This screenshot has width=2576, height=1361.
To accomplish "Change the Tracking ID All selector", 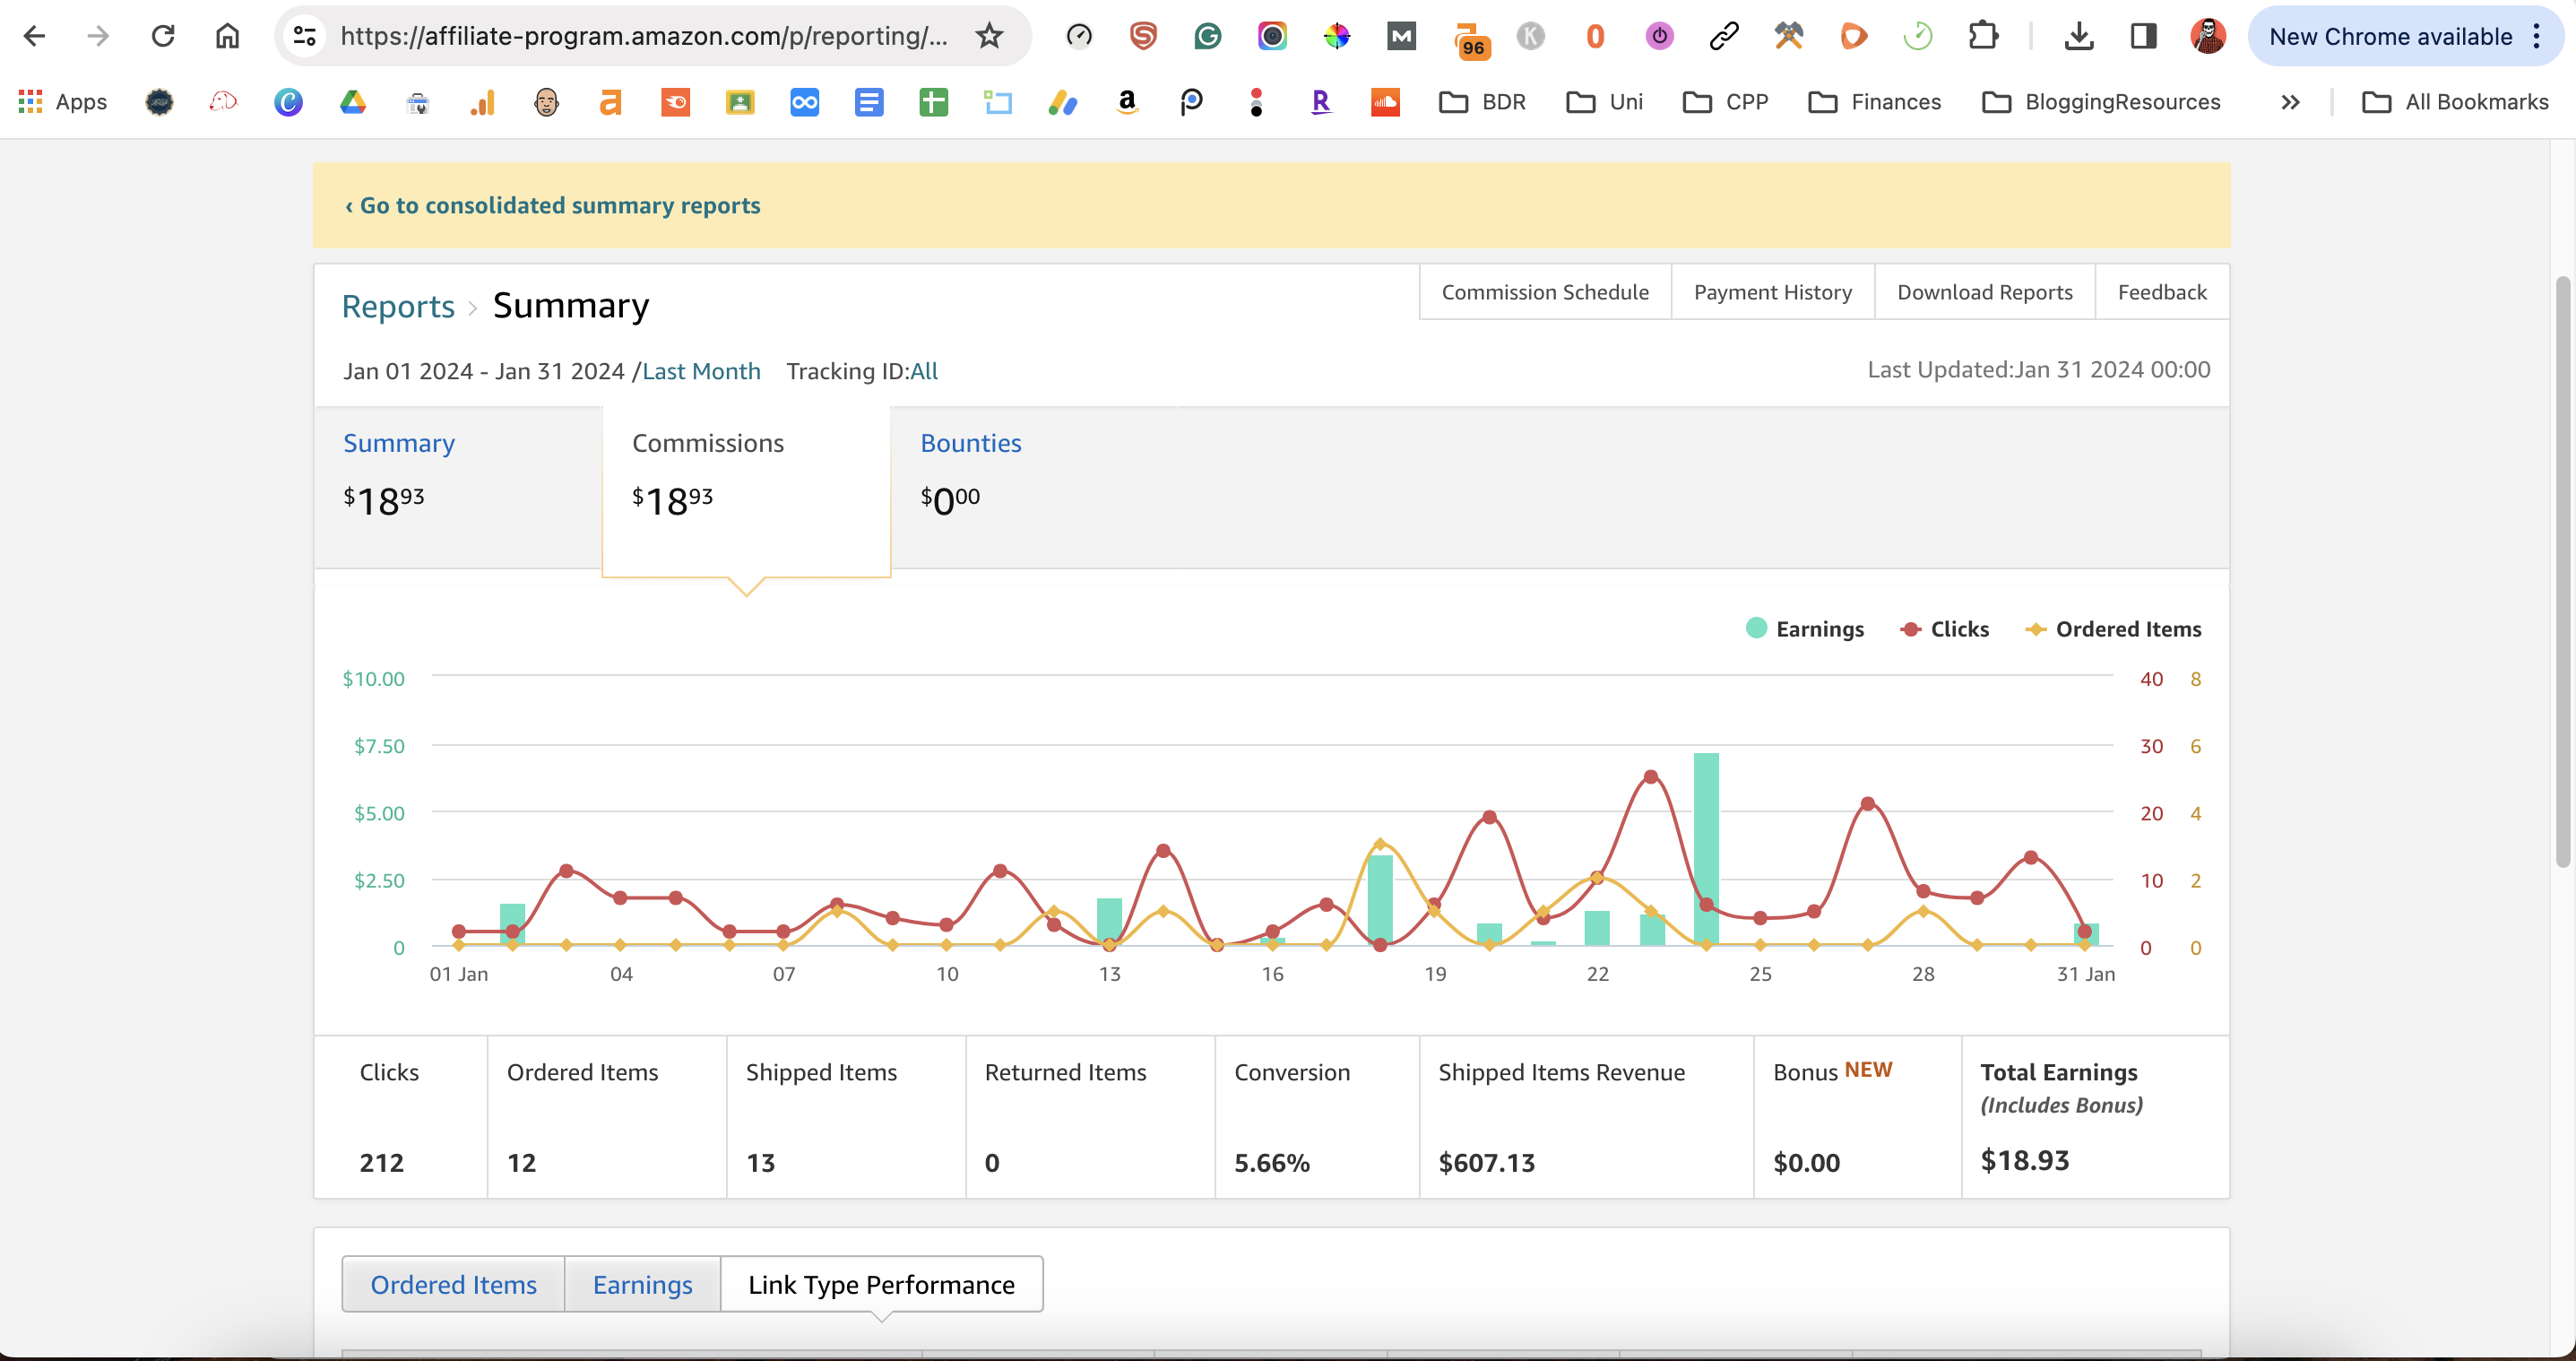I will coord(924,371).
